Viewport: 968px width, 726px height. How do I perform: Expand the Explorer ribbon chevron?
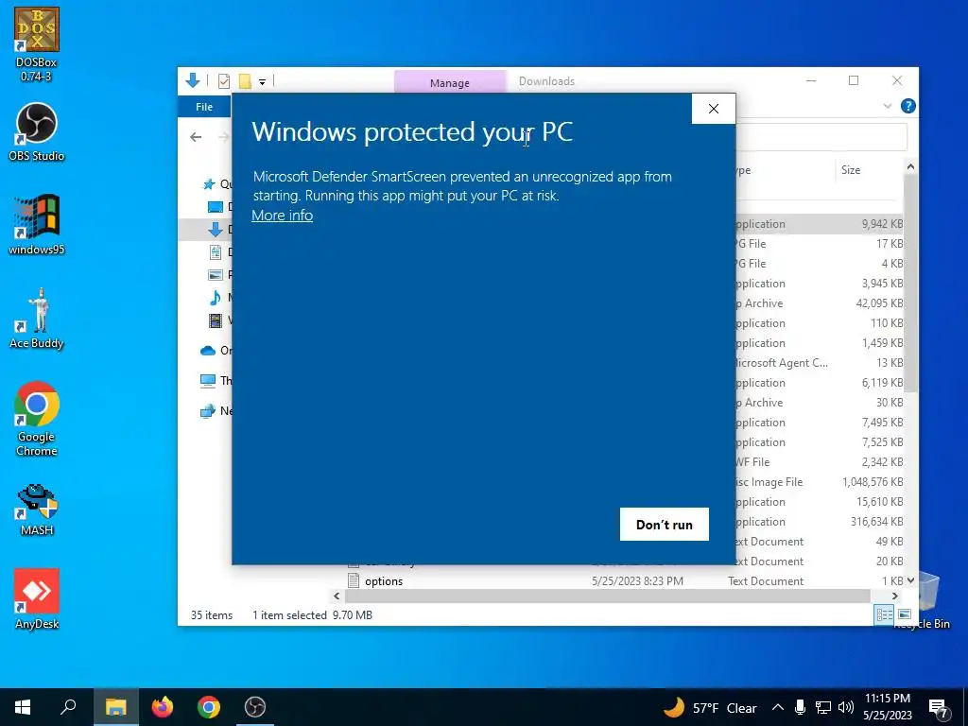pos(888,106)
